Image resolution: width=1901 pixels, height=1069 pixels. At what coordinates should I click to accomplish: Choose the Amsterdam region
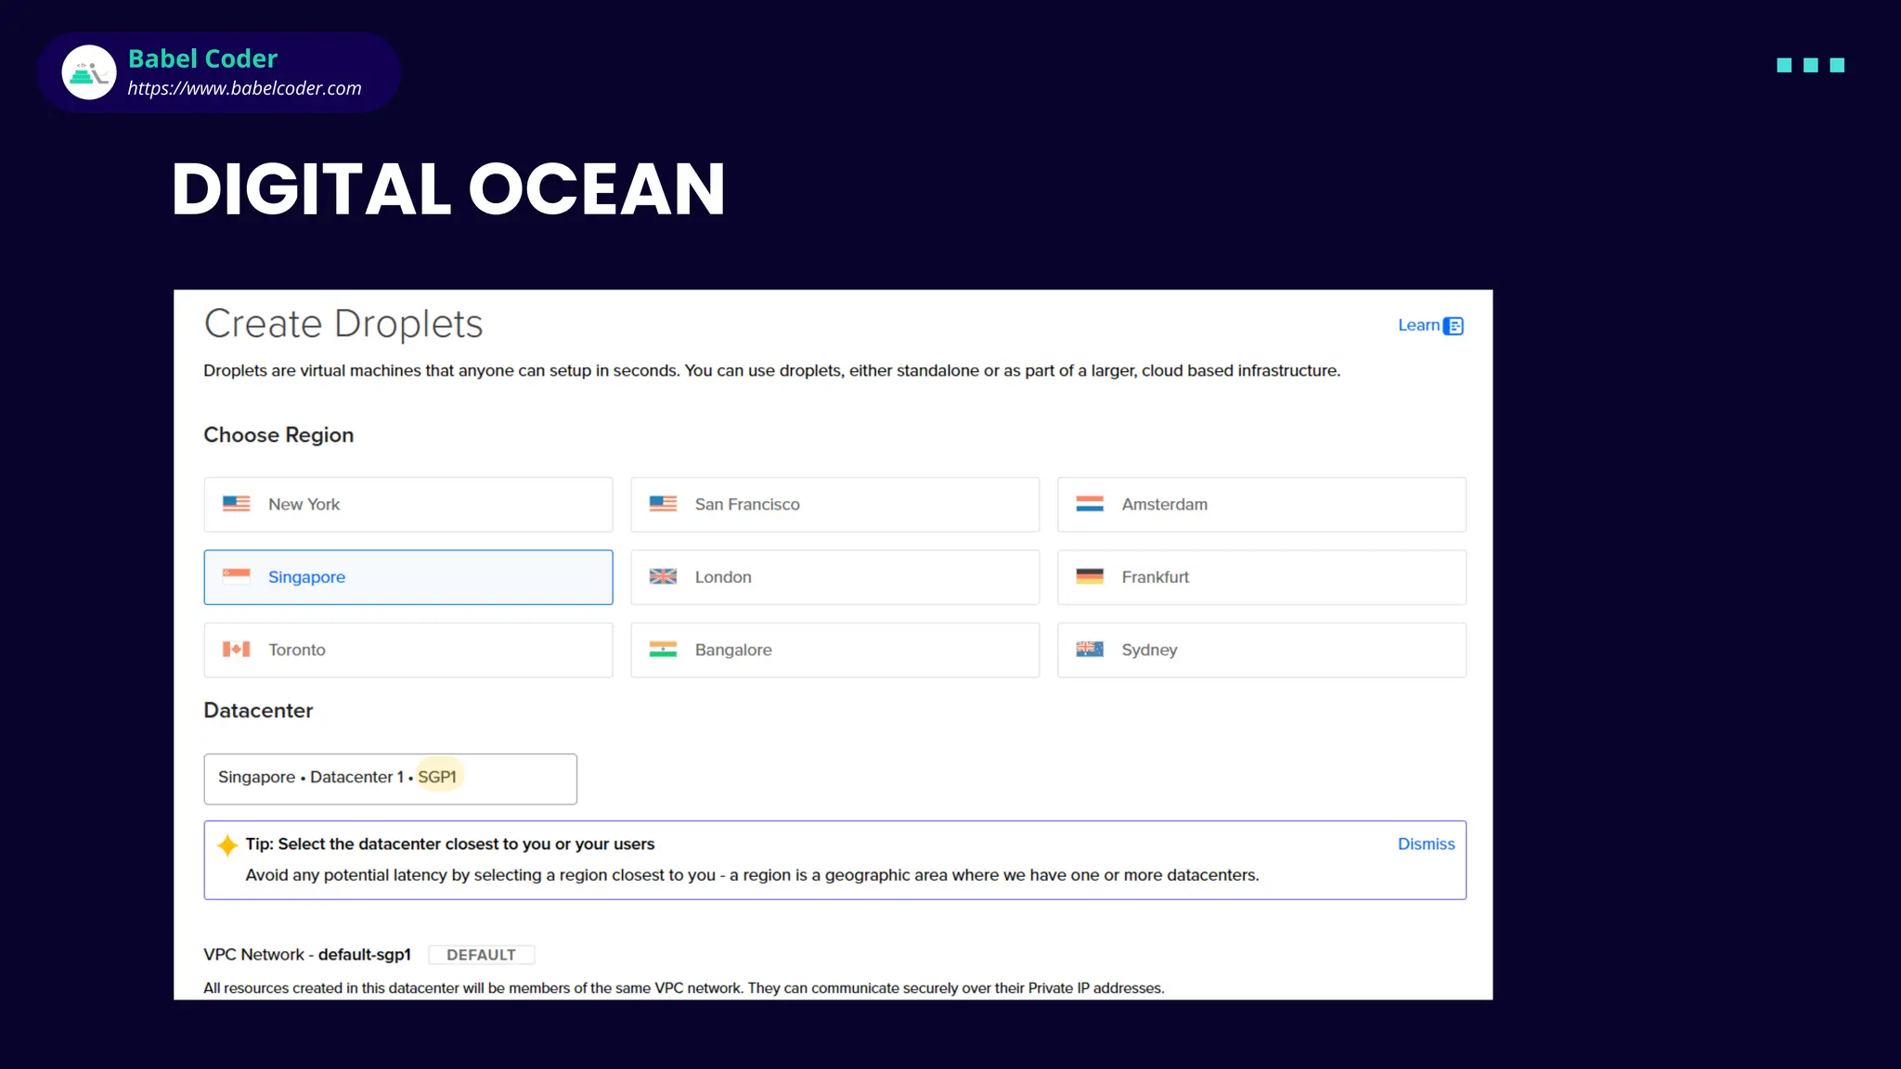[1261, 504]
